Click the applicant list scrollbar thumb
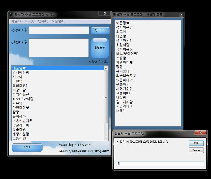Viewport: 211px width, 179px height. coord(106,97)
